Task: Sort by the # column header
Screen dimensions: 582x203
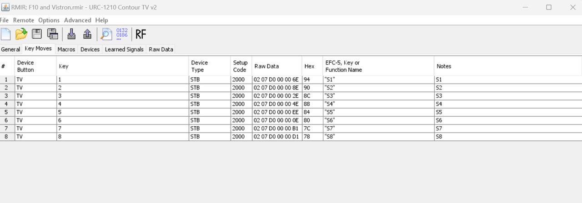Action: tap(7, 66)
